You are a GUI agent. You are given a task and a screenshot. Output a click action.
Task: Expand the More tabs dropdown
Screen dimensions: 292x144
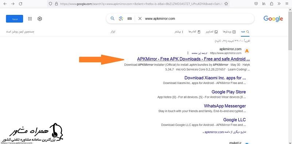179,32
